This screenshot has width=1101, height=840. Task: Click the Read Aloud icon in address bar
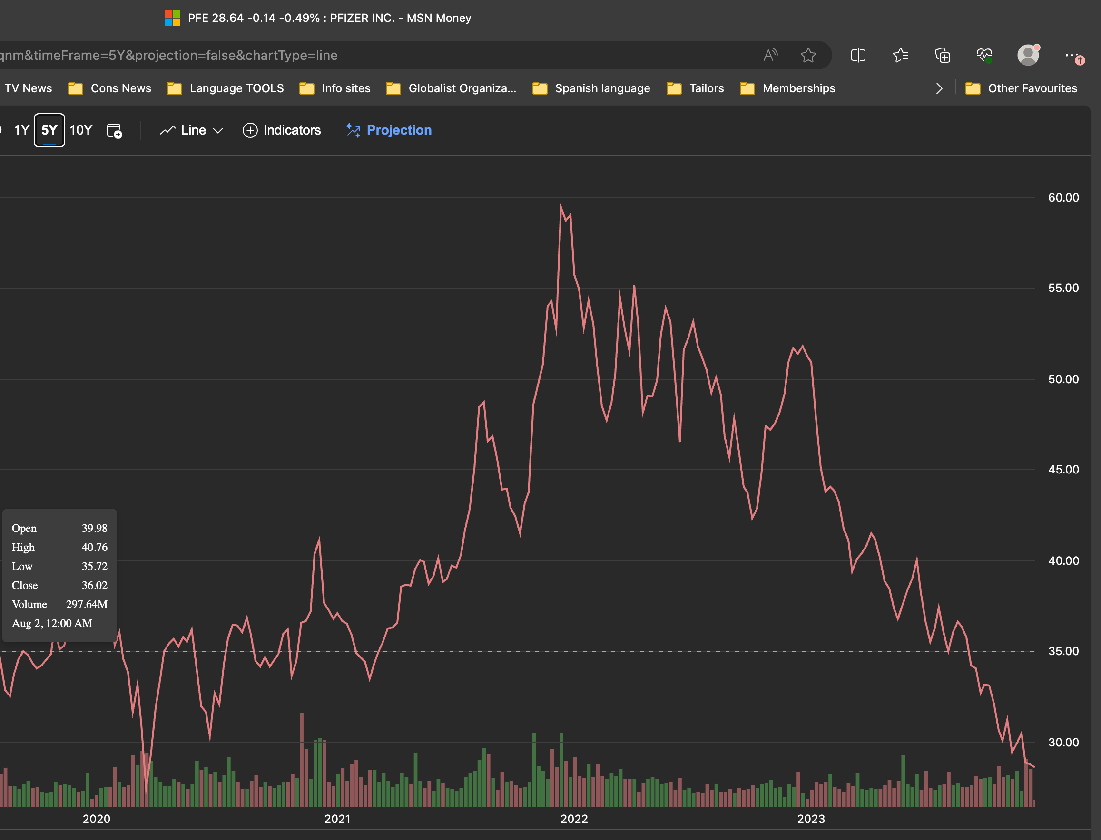[770, 55]
